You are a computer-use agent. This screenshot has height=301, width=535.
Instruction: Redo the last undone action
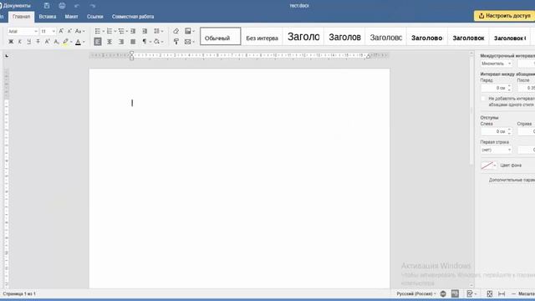tap(93, 6)
